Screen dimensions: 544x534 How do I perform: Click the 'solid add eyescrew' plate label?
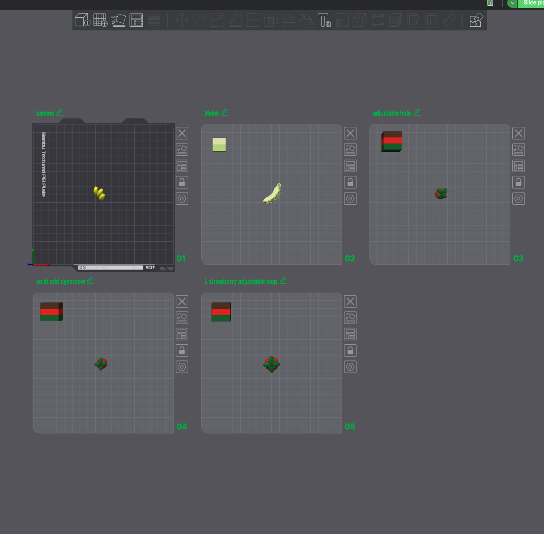pos(60,281)
